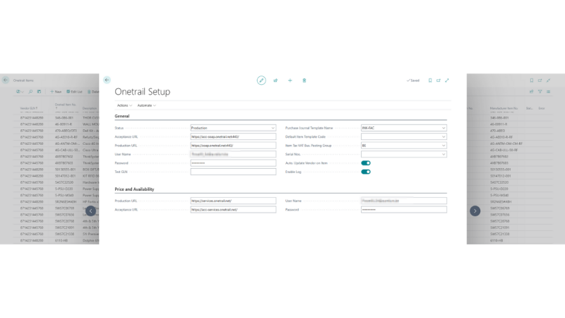
Task: Click SR2N6ES#ABH in Manufacturer Item No. column
Action: tap(501, 202)
